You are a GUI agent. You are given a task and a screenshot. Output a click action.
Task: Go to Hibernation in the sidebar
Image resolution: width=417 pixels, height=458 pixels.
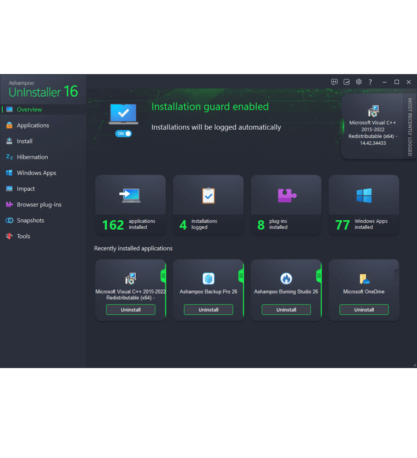click(32, 157)
